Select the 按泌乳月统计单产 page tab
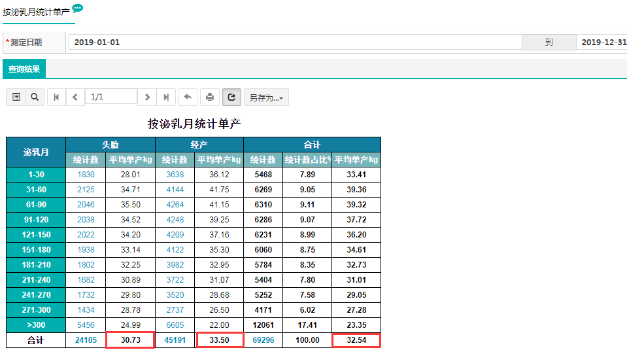The width and height of the screenshot is (627, 350). click(x=36, y=12)
